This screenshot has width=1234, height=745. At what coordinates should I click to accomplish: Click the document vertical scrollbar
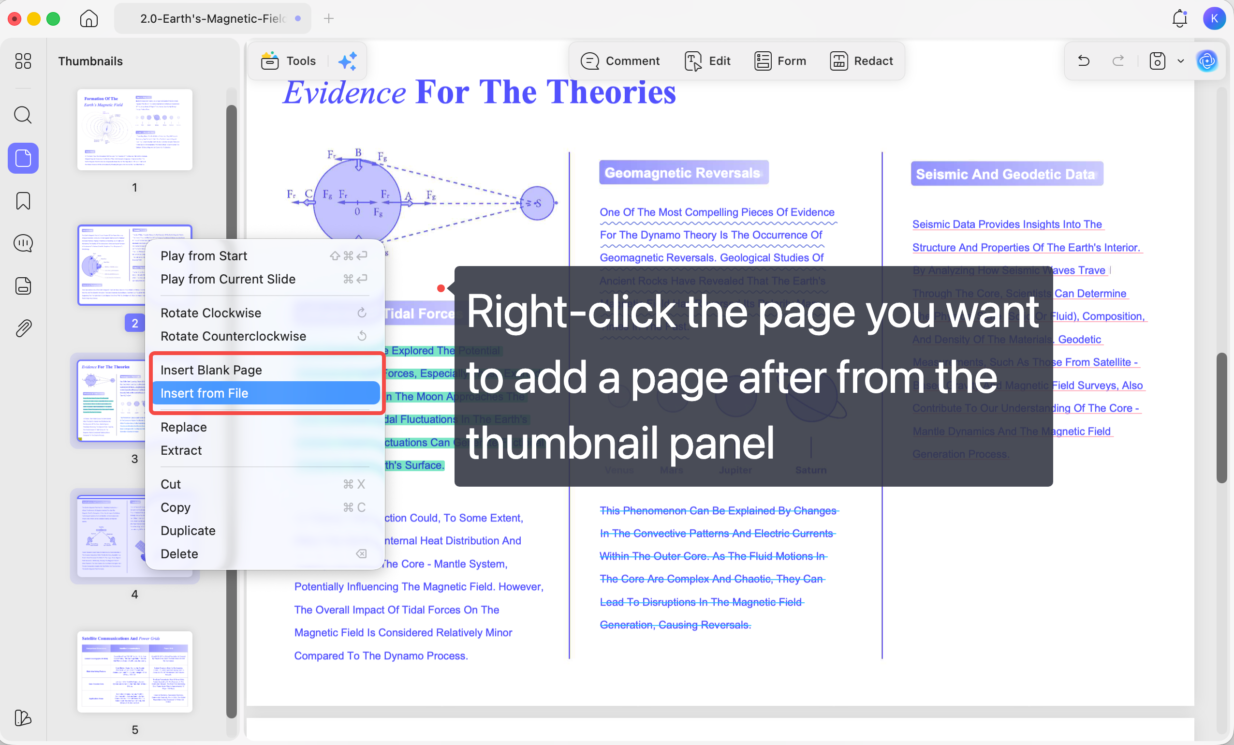(1221, 418)
